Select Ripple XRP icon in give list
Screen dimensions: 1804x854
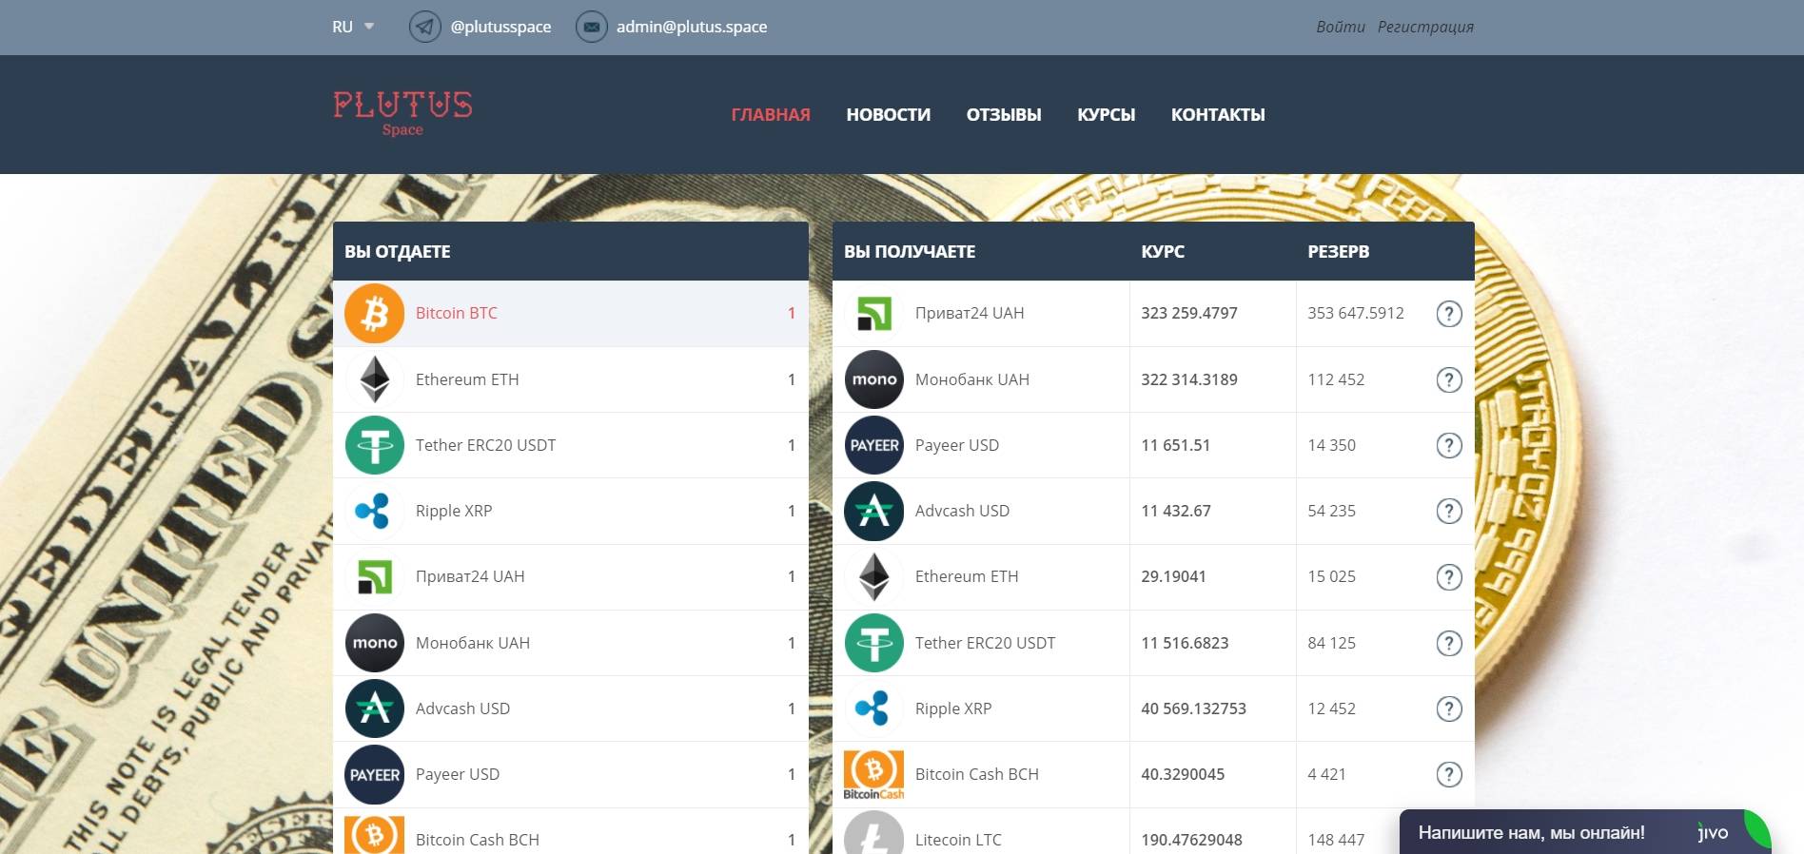tap(375, 511)
